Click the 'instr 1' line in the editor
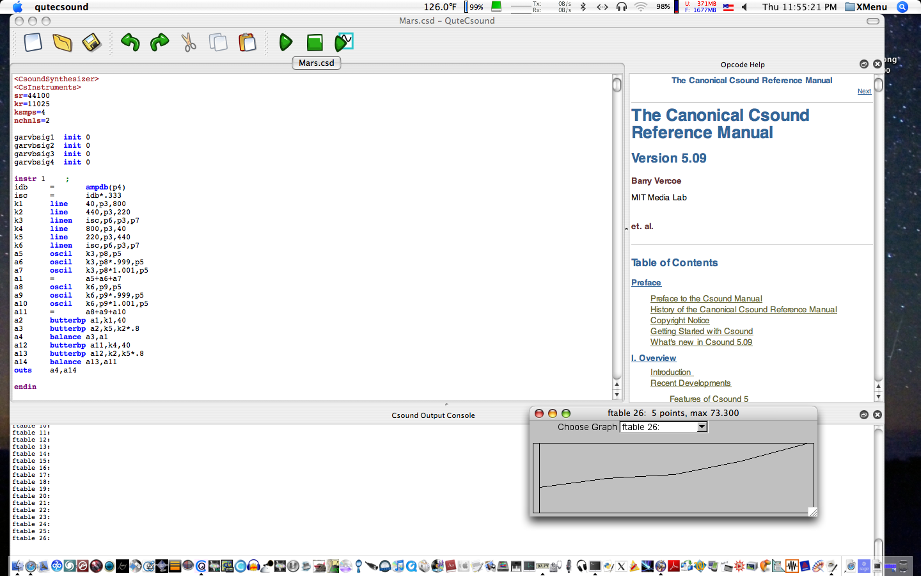The width and height of the screenshot is (921, 576). 29,179
